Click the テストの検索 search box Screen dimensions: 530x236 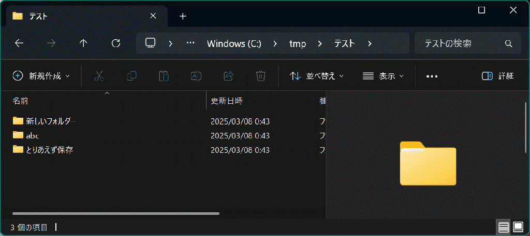461,43
